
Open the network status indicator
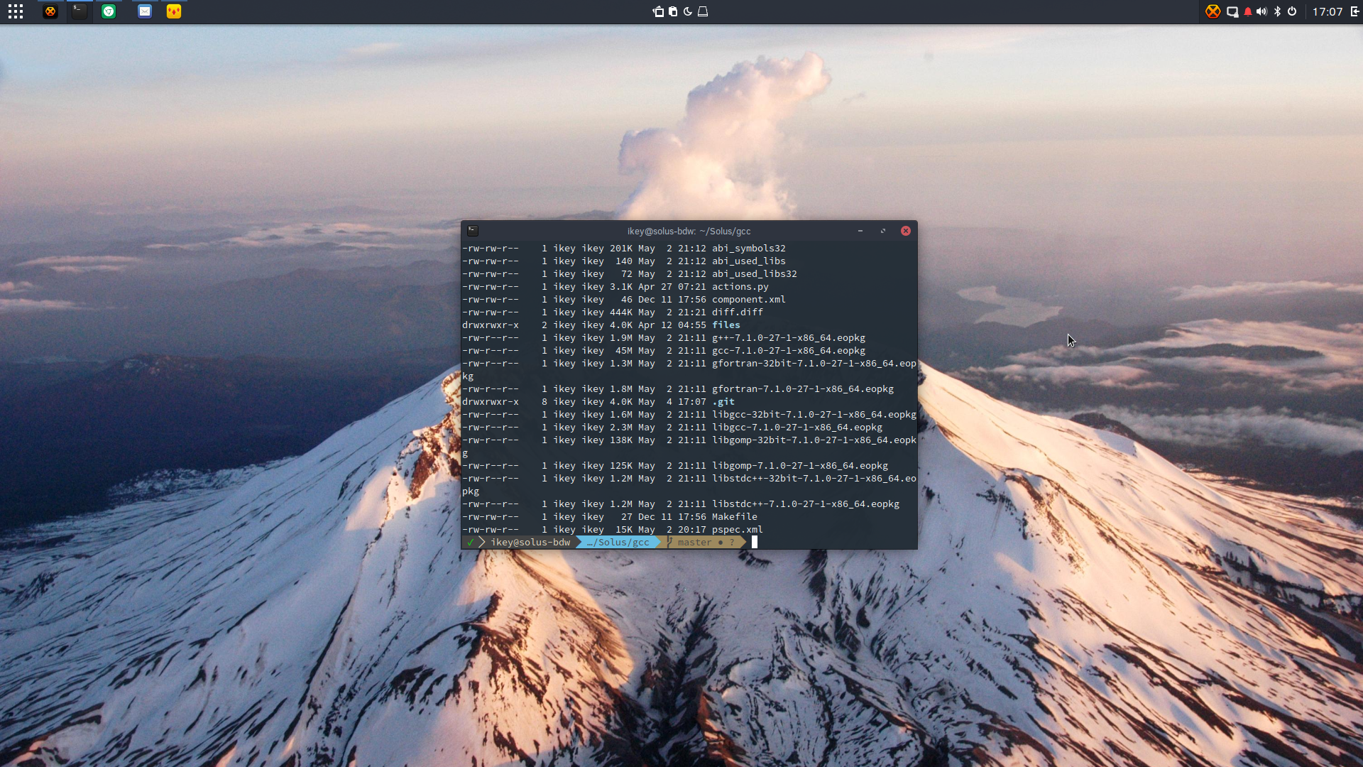(x=1232, y=11)
